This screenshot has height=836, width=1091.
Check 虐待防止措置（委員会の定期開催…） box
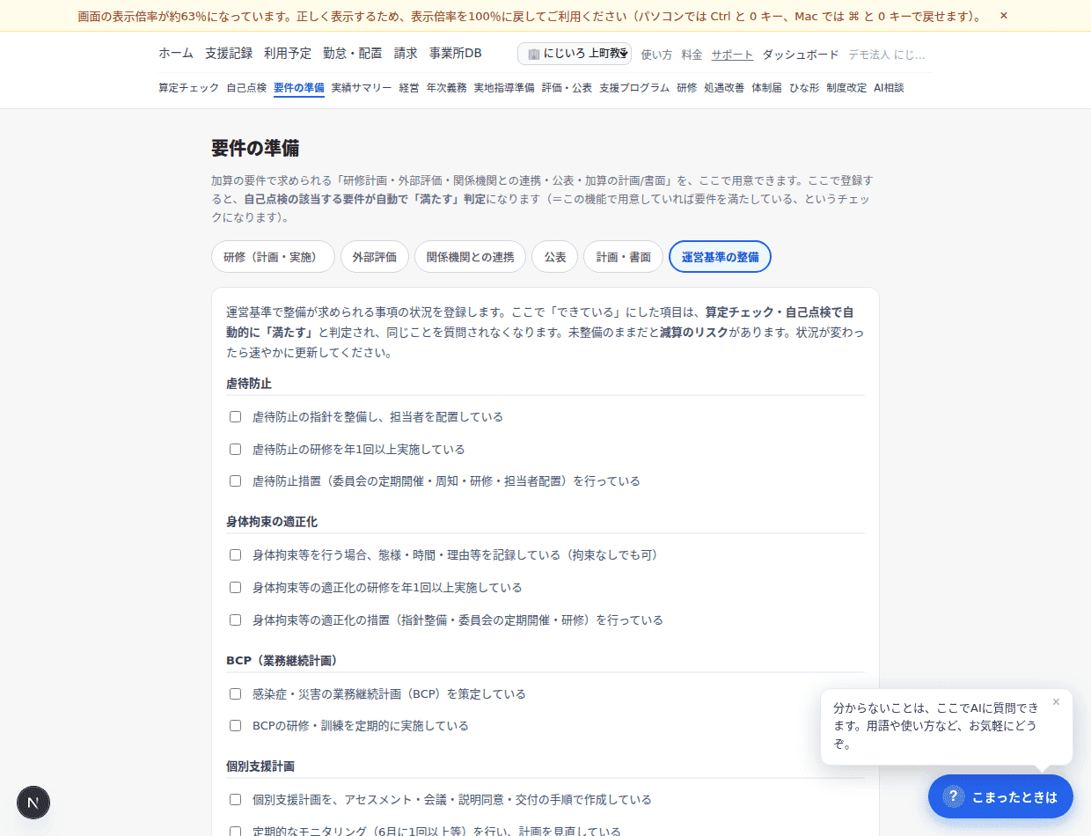point(235,481)
